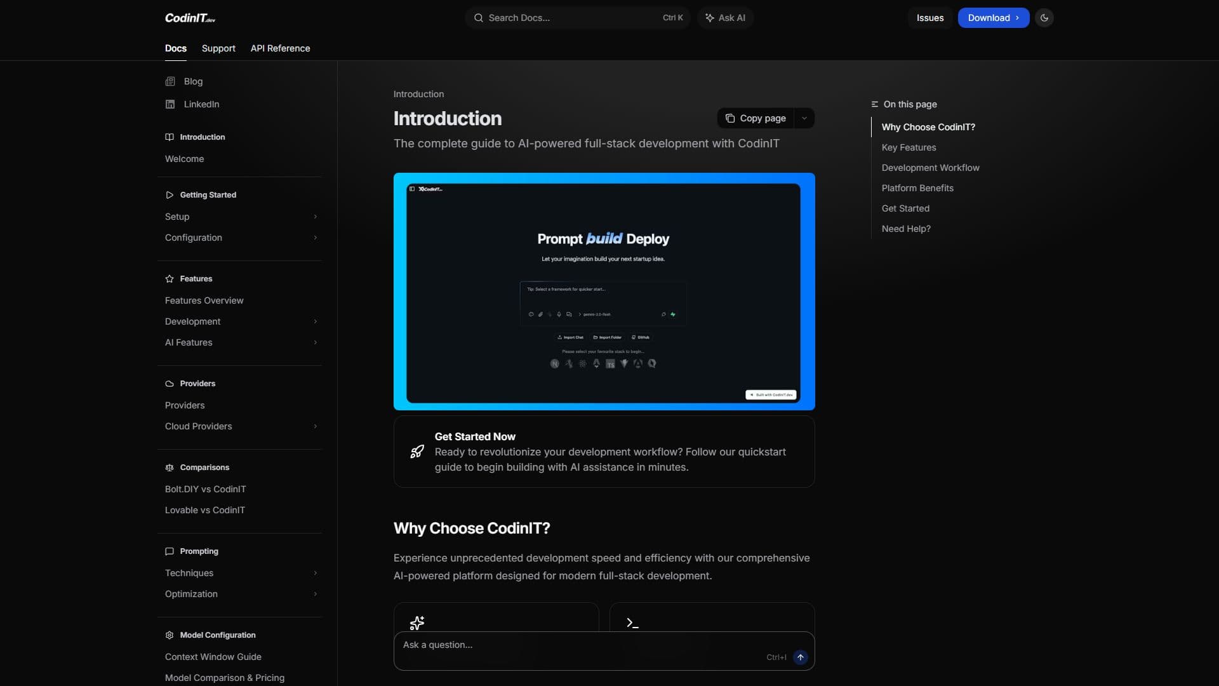The height and width of the screenshot is (686, 1219).
Task: Open the Copy page dropdown arrow
Action: coord(804,118)
